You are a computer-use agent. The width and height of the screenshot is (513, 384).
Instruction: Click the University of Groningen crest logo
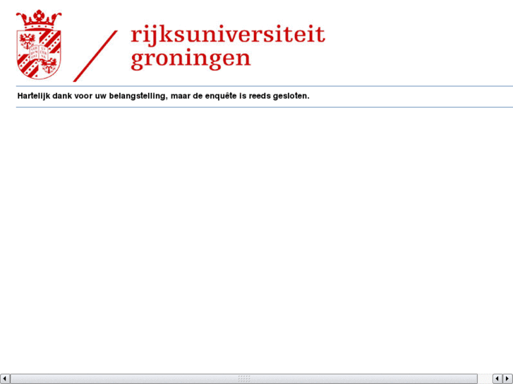[39, 45]
